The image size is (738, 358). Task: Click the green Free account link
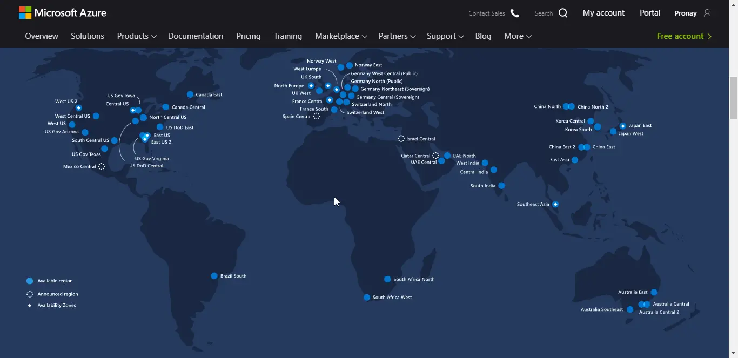pyautogui.click(x=684, y=36)
